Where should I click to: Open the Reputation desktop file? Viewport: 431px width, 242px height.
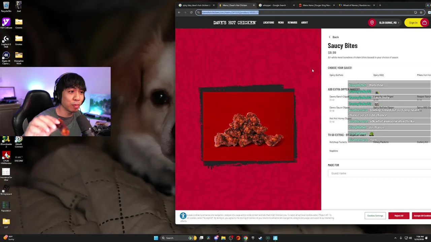click(x=6, y=206)
